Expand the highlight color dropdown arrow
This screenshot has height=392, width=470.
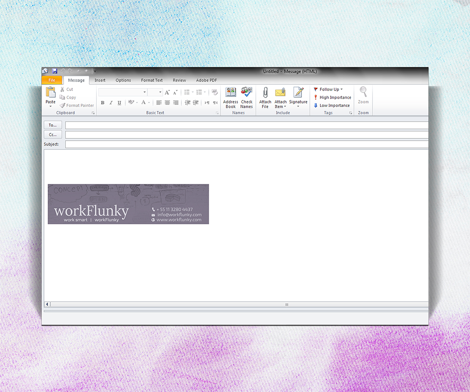tap(137, 103)
